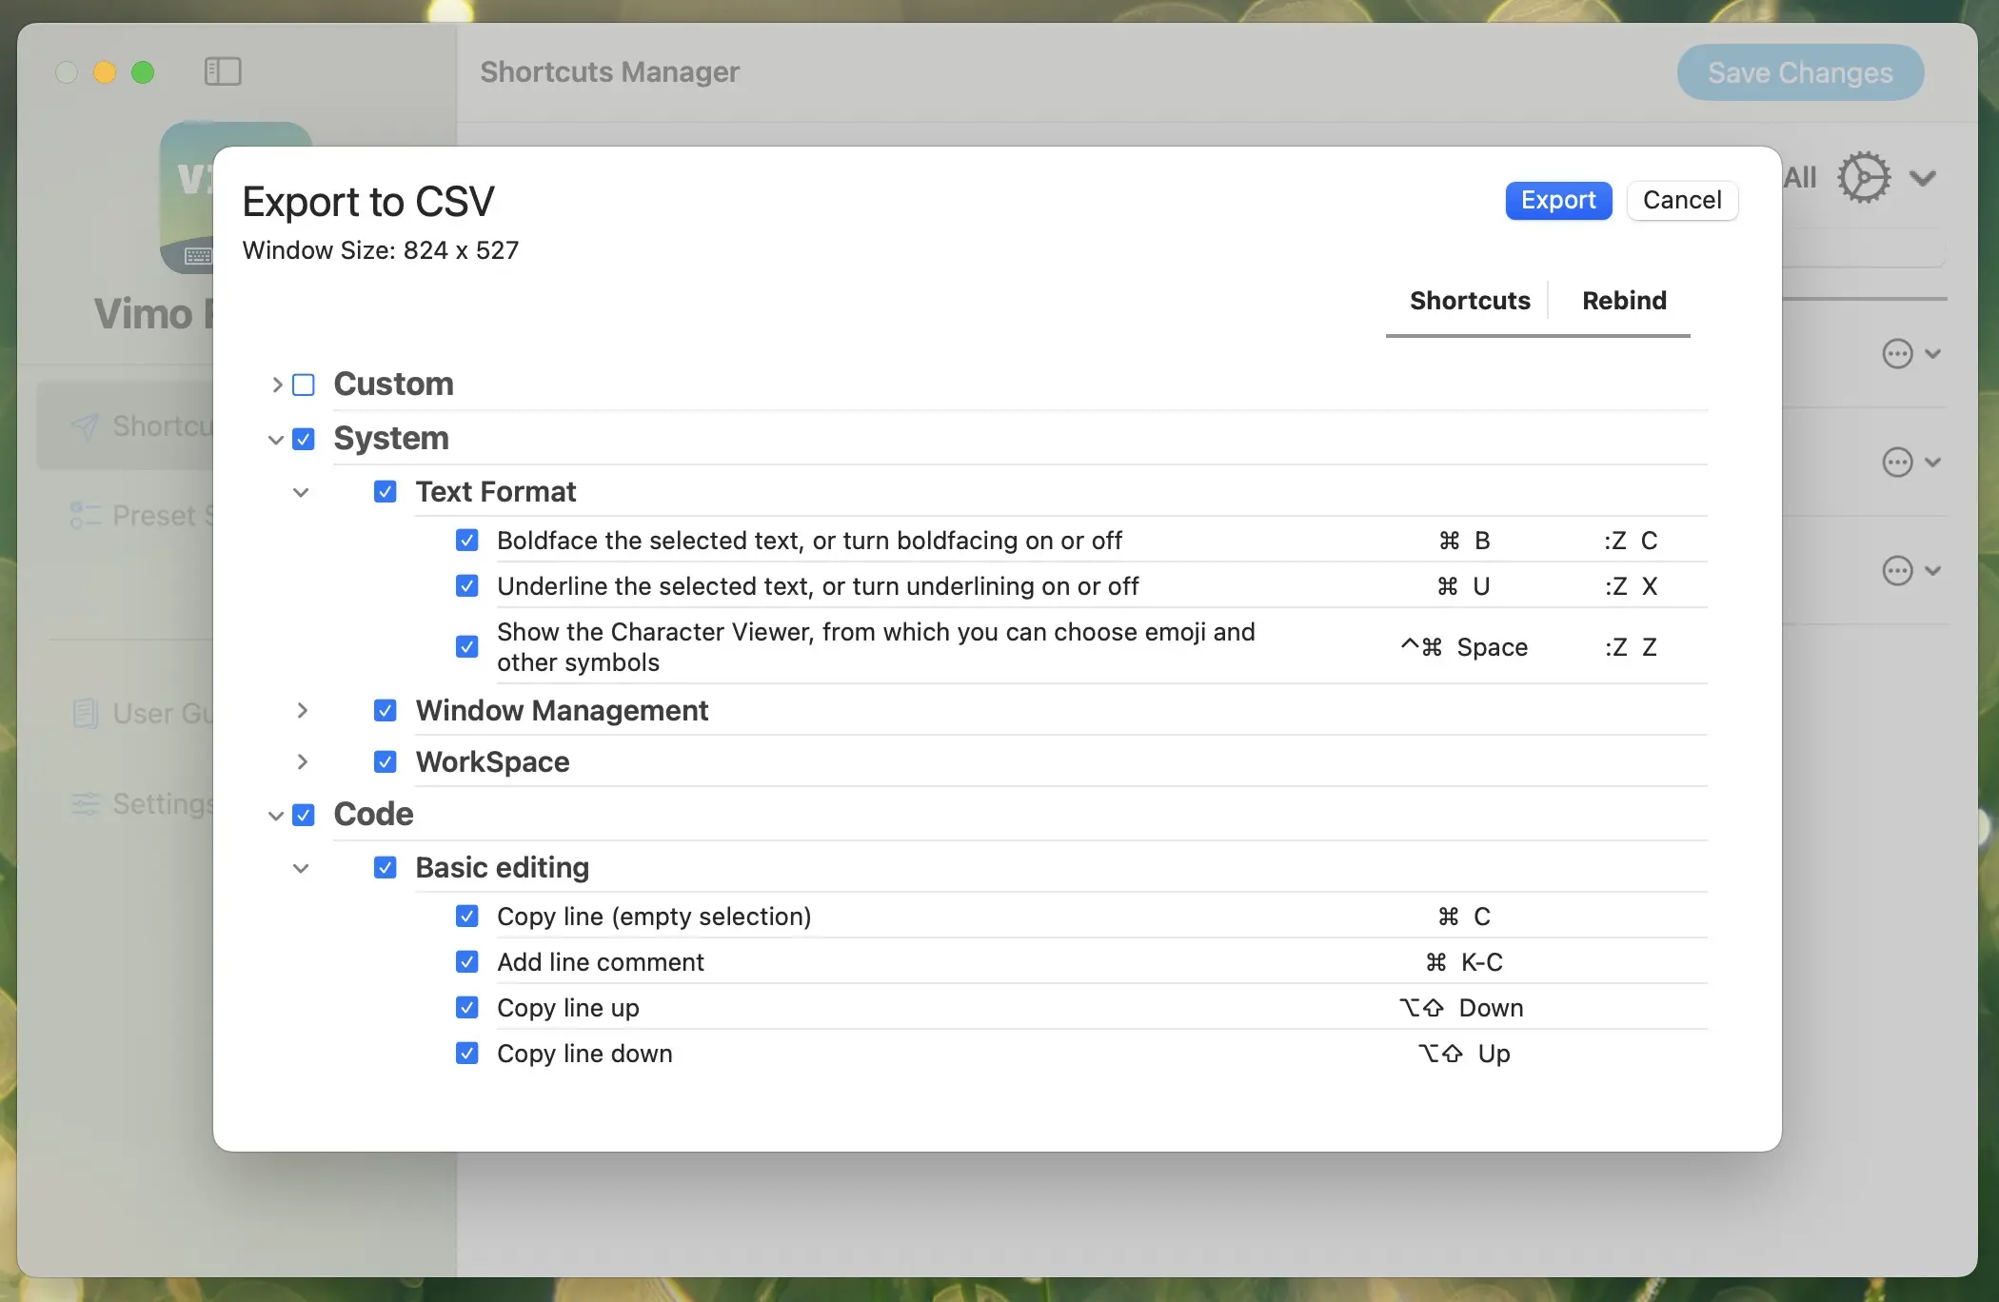Screen dimensions: 1999x1302
Task: Uncheck the Window Management checkbox
Action: [x=386, y=711]
